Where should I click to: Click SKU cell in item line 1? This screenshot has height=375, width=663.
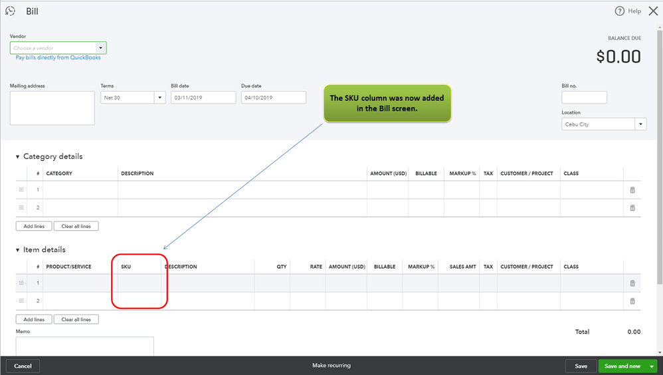(140, 283)
